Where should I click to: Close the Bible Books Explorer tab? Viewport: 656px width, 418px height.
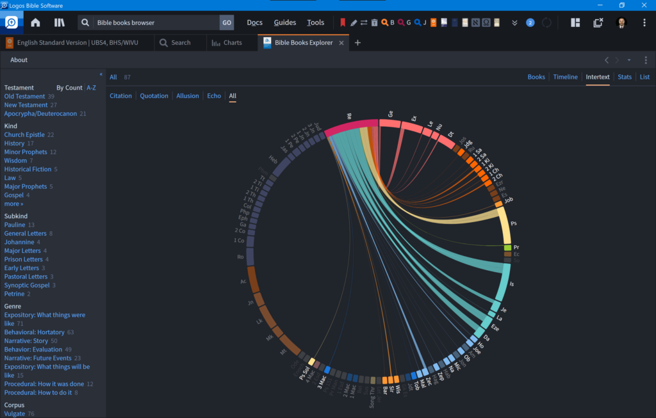click(341, 43)
